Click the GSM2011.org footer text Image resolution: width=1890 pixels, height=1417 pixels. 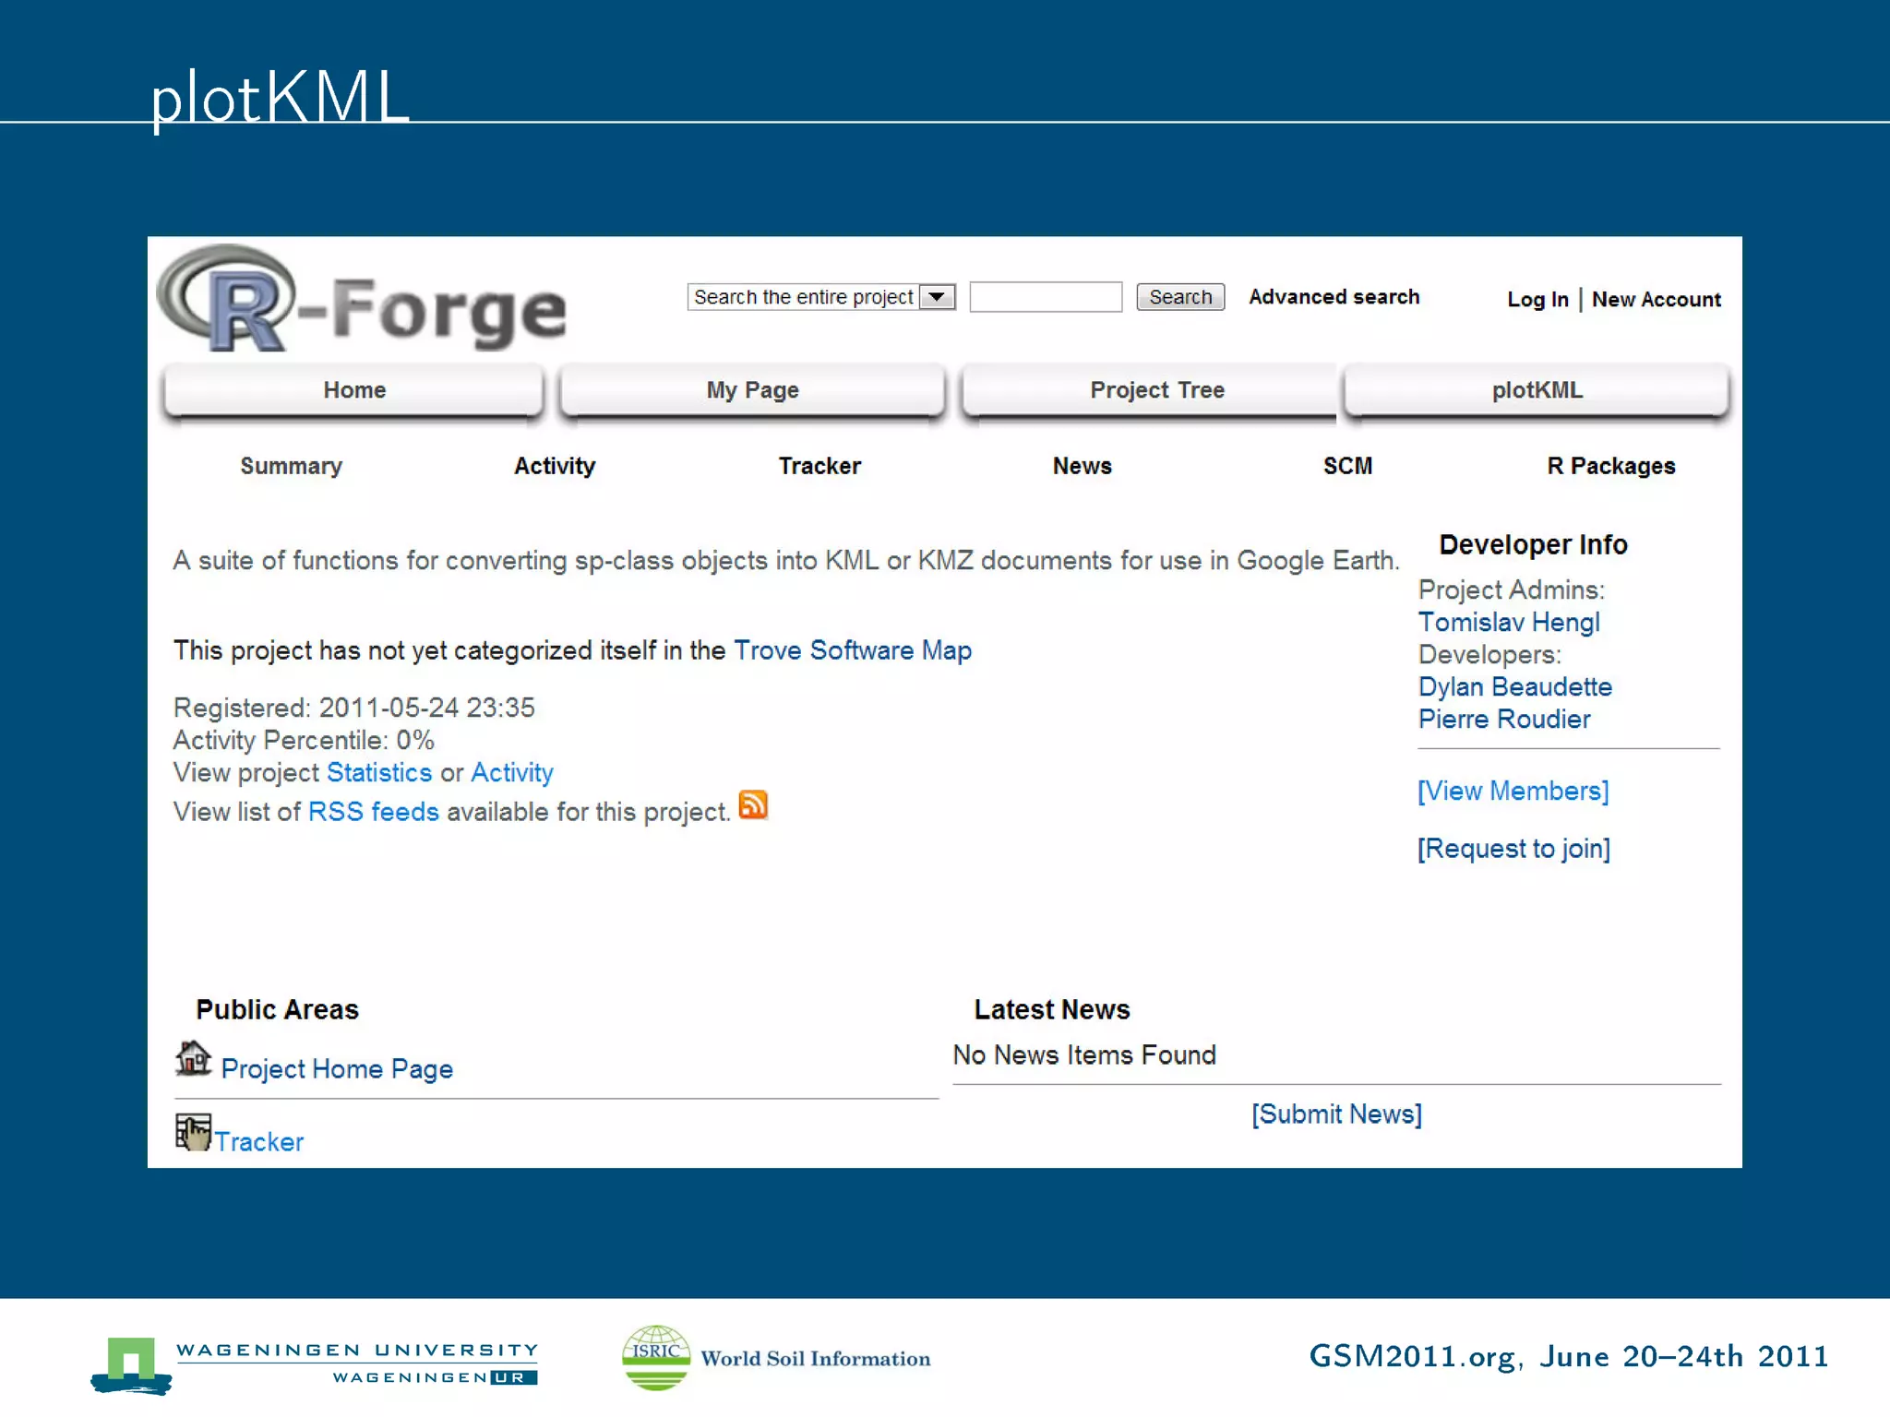[x=1569, y=1356]
